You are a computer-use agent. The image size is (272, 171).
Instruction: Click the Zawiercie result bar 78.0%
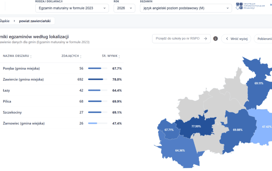coord(98,79)
